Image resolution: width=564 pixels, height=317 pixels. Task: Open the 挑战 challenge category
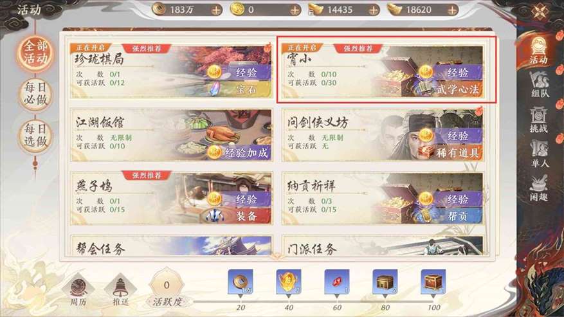(538, 120)
